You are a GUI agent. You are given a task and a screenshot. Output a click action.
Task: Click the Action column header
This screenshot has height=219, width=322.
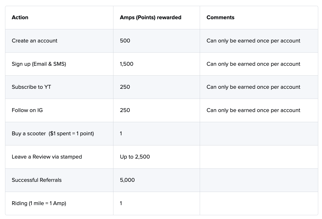point(20,17)
